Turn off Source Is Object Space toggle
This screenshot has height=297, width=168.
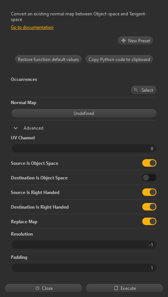149,163
